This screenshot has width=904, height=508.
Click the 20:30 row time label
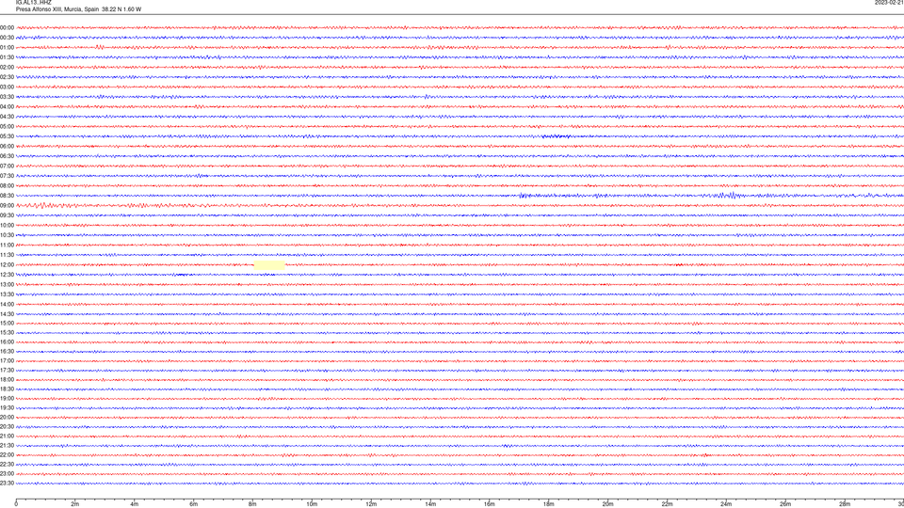(x=7, y=427)
